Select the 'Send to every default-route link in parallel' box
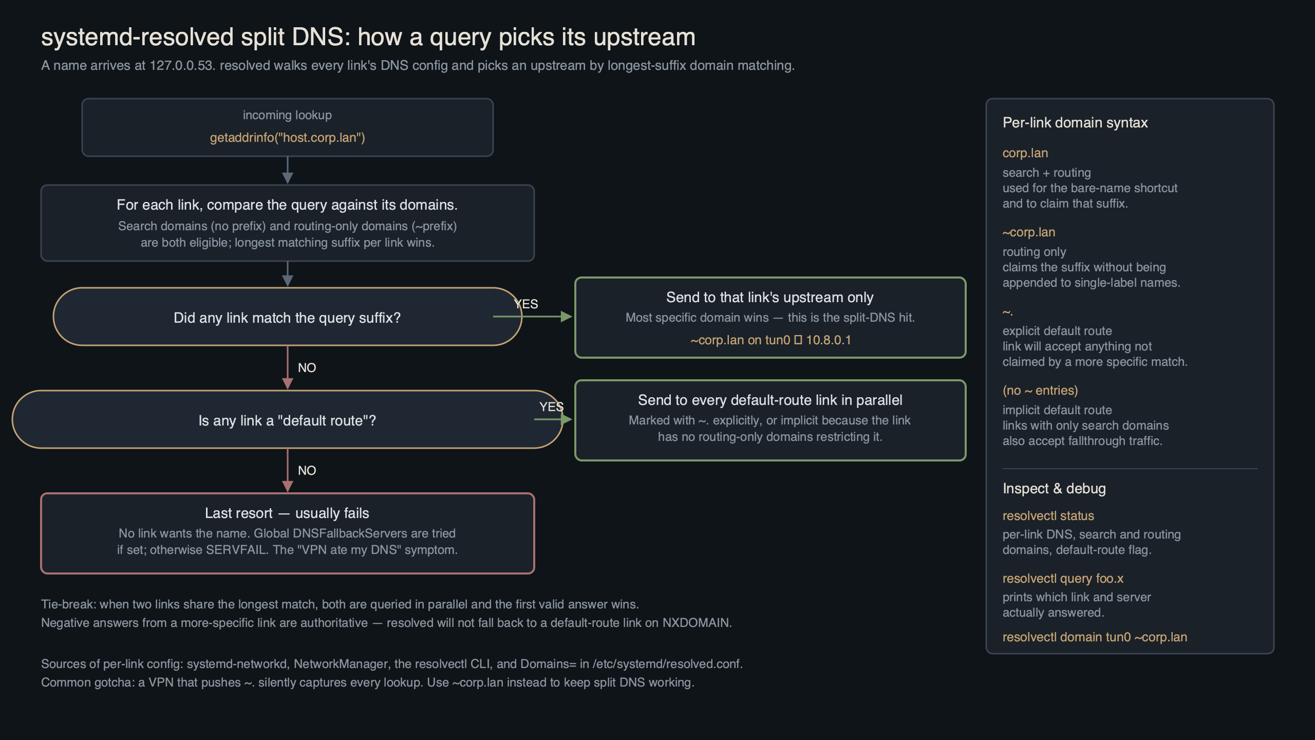The height and width of the screenshot is (740, 1315). click(770, 419)
